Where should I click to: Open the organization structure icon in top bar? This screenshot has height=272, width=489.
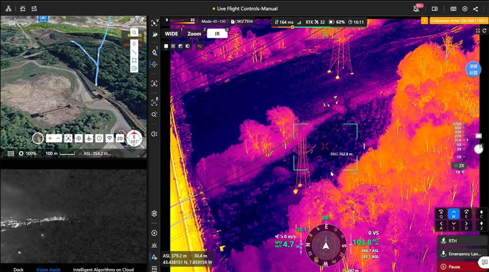point(8,9)
